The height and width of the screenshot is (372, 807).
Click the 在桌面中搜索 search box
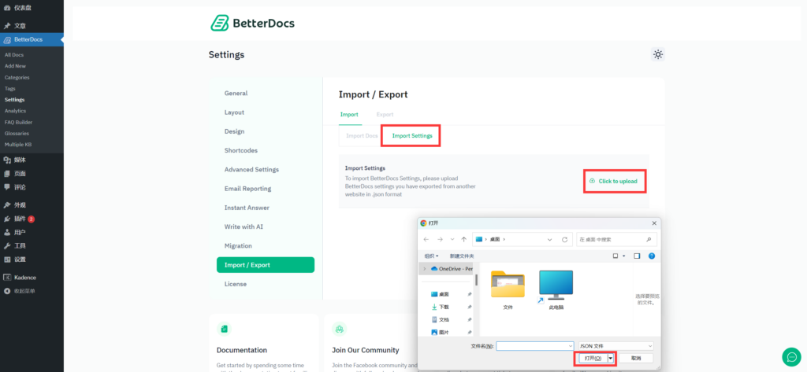pos(616,239)
